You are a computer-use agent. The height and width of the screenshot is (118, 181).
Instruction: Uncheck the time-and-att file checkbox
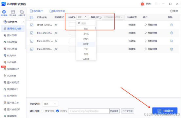coord(32,33)
